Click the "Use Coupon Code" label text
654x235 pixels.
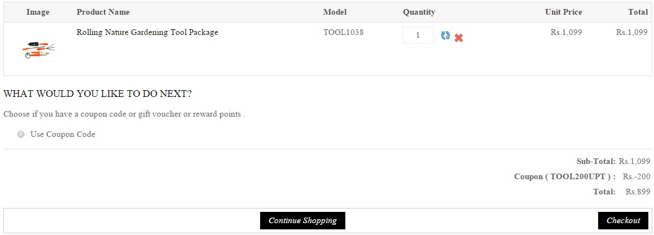(63, 135)
